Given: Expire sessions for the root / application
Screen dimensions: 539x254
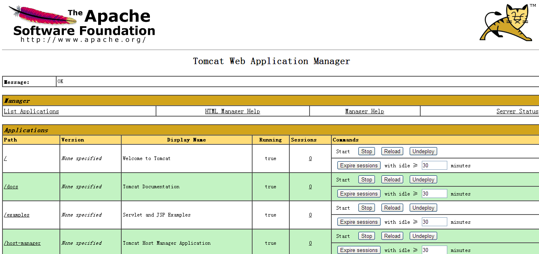Looking at the screenshot, I should pos(359,165).
